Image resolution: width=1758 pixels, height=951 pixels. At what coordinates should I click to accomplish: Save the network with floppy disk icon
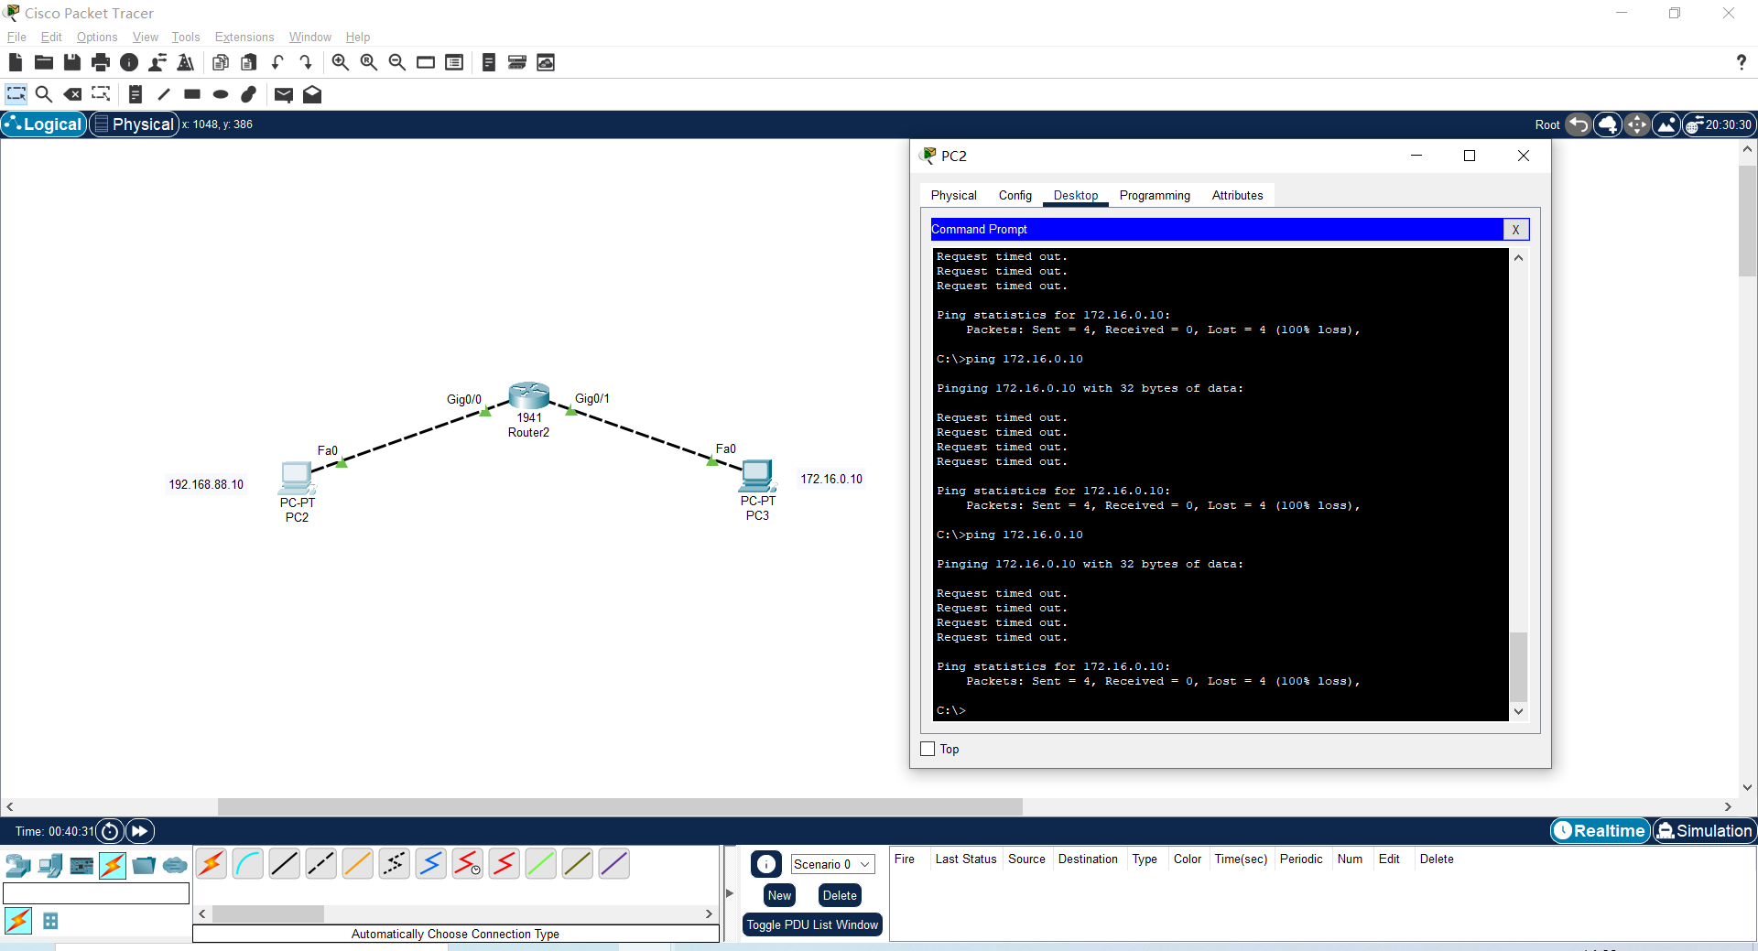pos(72,62)
